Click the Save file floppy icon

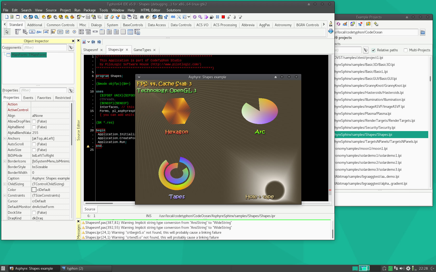point(88,17)
